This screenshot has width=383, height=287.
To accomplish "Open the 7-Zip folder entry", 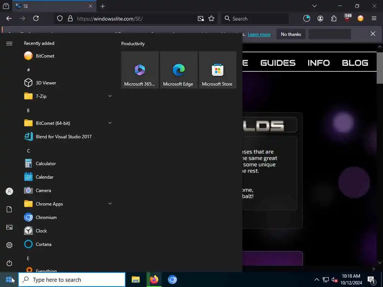I will [x=68, y=96].
